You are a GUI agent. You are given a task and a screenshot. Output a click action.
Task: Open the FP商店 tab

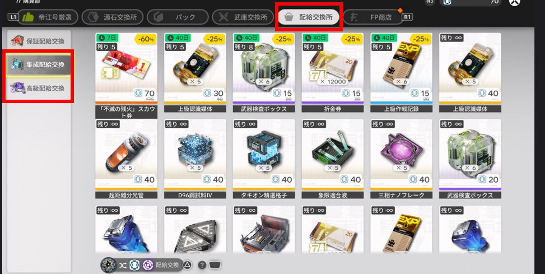point(373,17)
